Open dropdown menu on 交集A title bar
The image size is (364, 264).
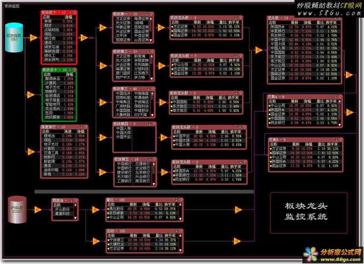(336, 96)
